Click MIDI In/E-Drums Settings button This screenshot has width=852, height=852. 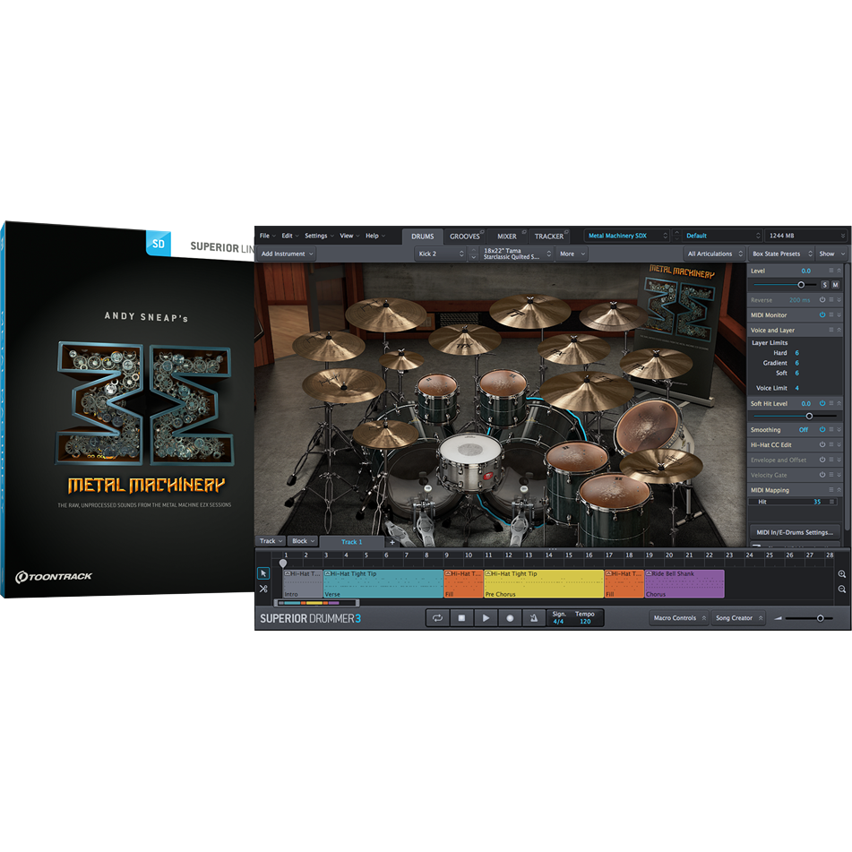[795, 532]
